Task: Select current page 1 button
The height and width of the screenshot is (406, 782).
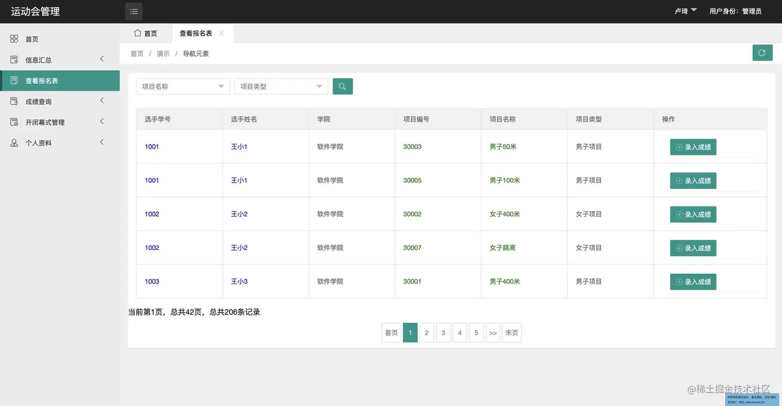Action: (x=410, y=333)
